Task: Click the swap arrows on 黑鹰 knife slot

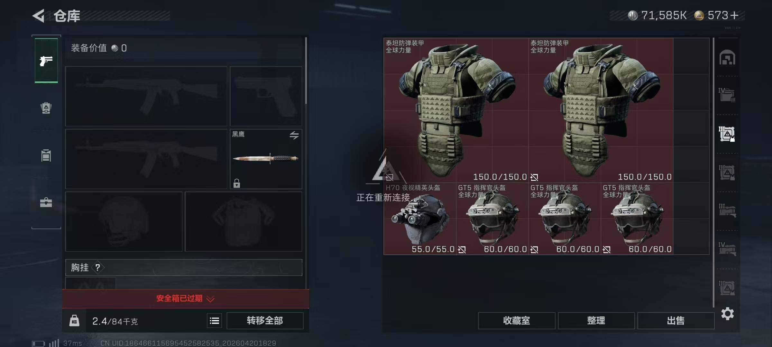Action: [294, 135]
